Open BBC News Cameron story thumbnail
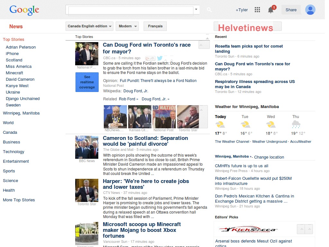This screenshot has height=247, width=329. (x=87, y=147)
